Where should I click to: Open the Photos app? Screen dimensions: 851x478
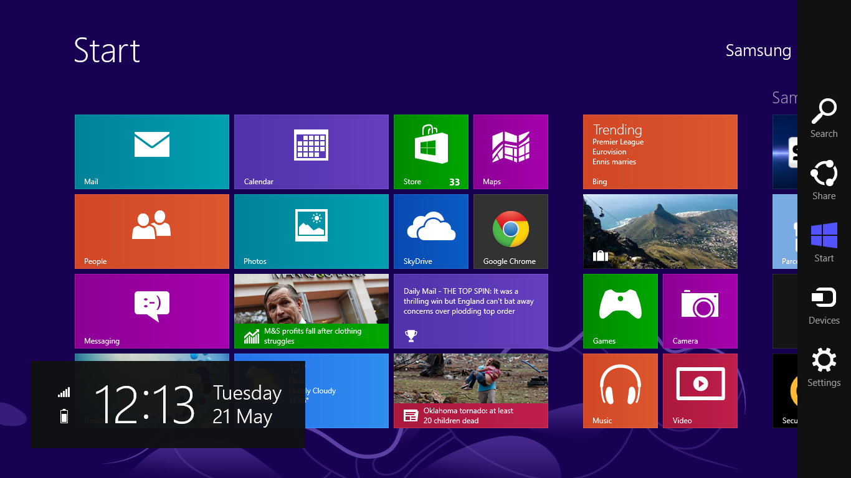point(311,231)
